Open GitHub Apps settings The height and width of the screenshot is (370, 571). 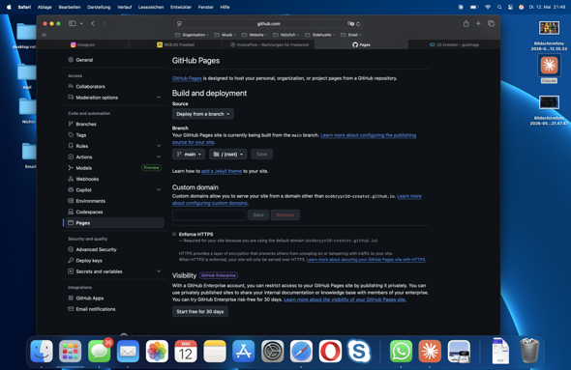(90, 299)
